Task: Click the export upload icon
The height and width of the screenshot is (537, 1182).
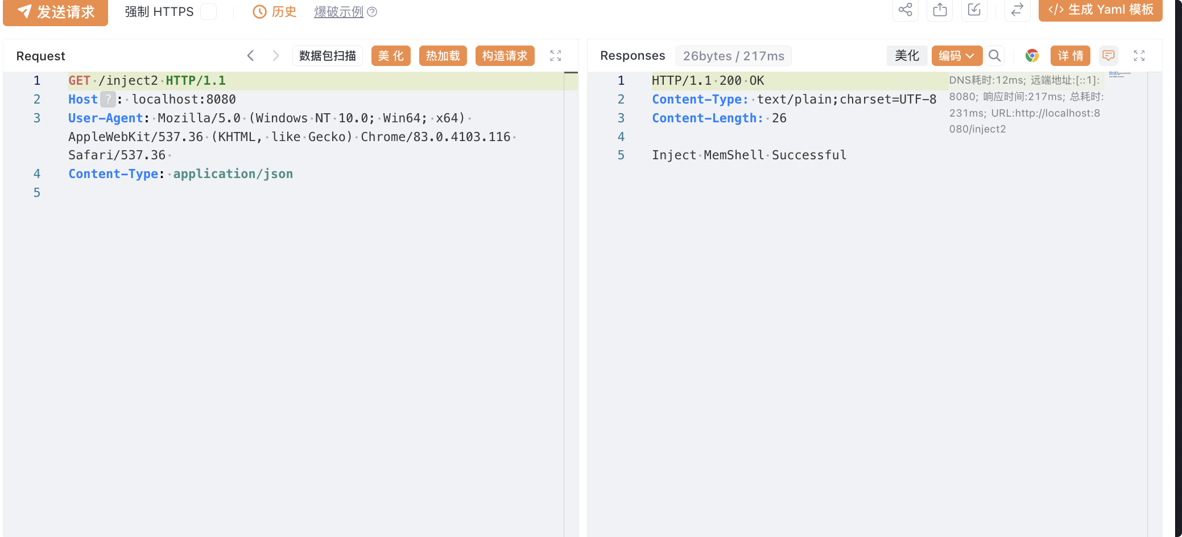Action: (940, 10)
